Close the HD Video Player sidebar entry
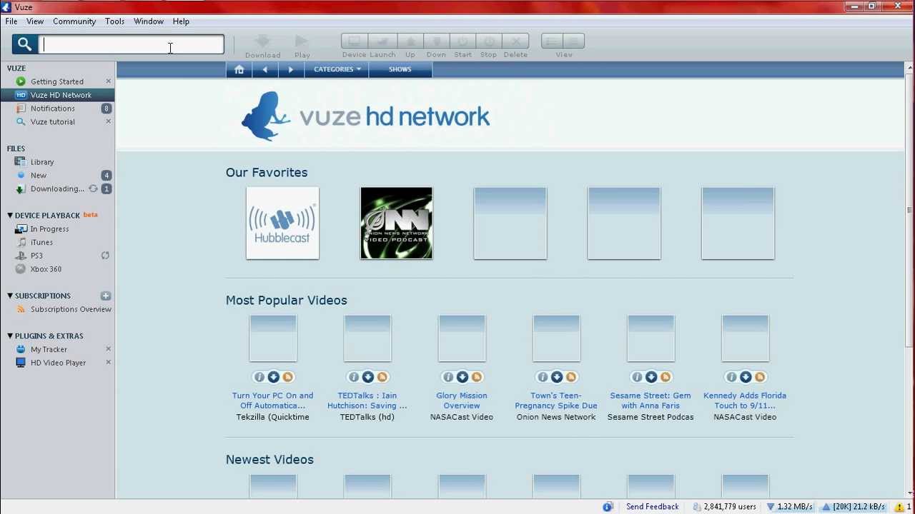Image resolution: width=915 pixels, height=514 pixels. pos(108,363)
